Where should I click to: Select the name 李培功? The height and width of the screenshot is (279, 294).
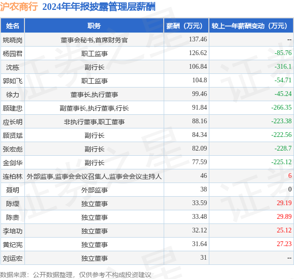click(x=13, y=231)
